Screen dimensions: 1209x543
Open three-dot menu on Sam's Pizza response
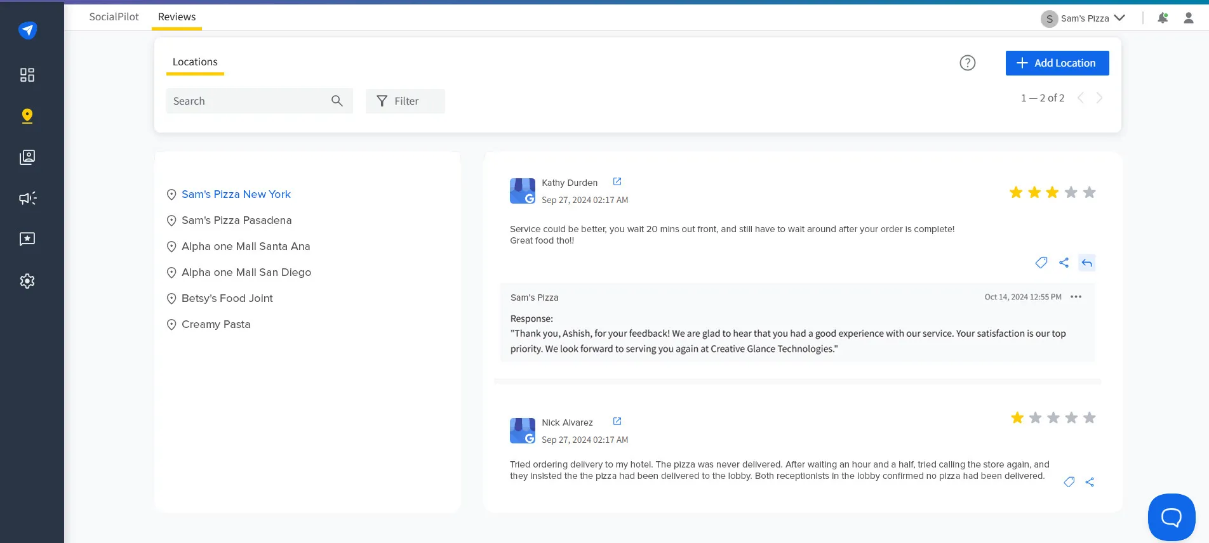pos(1076,297)
